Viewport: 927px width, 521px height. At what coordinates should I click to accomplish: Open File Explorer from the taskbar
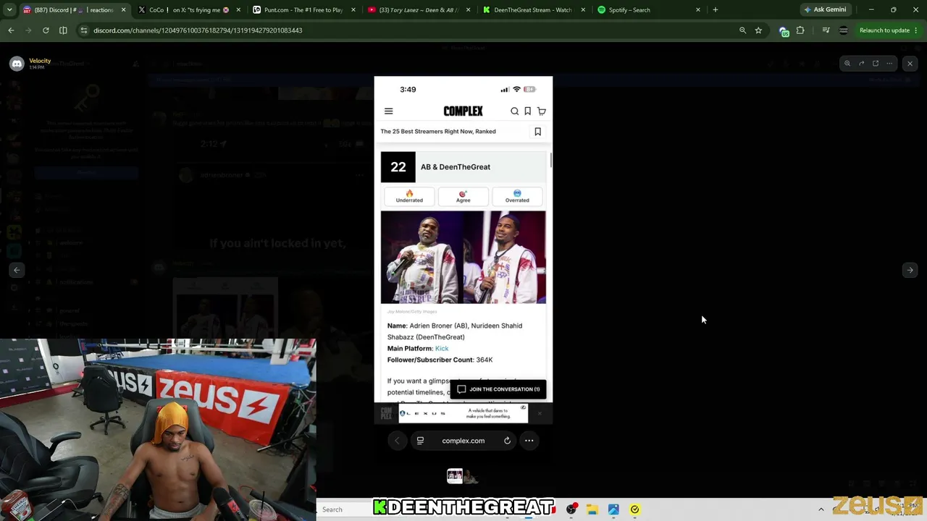click(592, 509)
